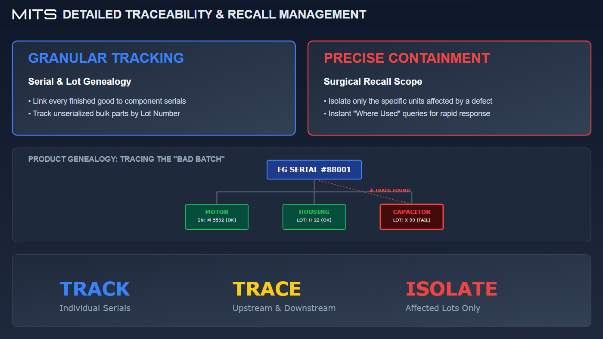This screenshot has height=339, width=603.
Task: Click the Surgical Recall Scope subheading
Action: (373, 82)
